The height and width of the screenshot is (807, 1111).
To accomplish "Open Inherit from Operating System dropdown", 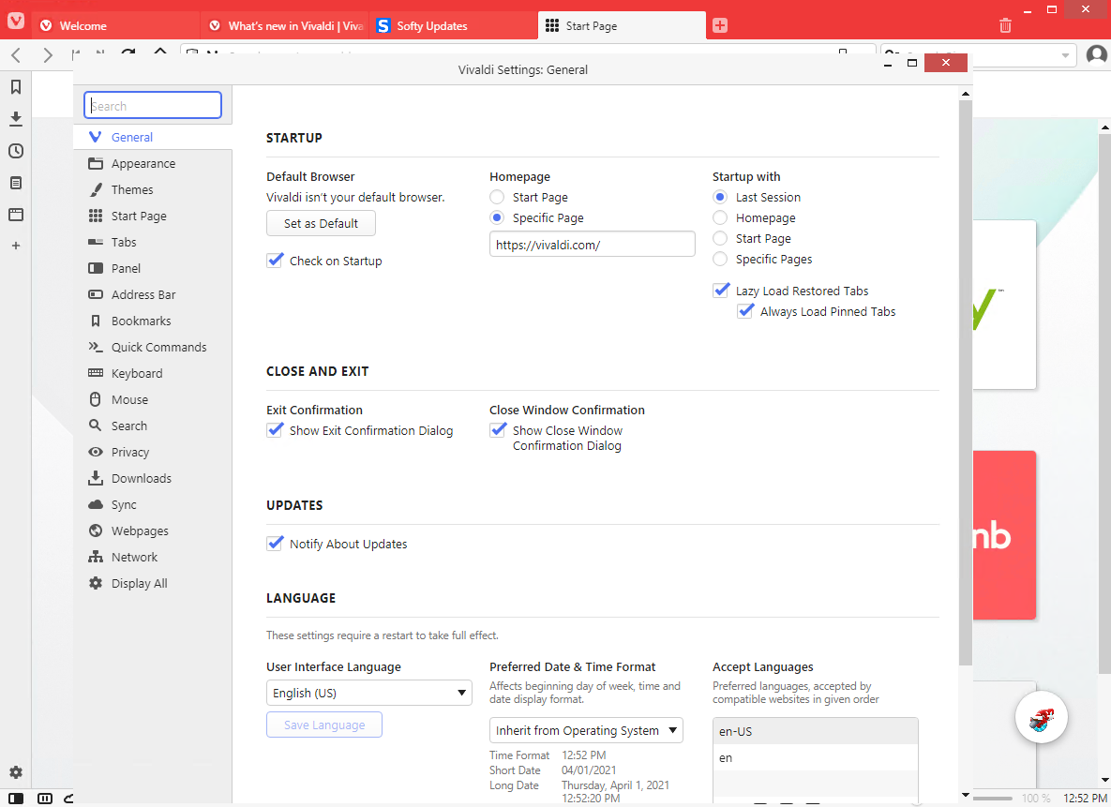I will 586,730.
